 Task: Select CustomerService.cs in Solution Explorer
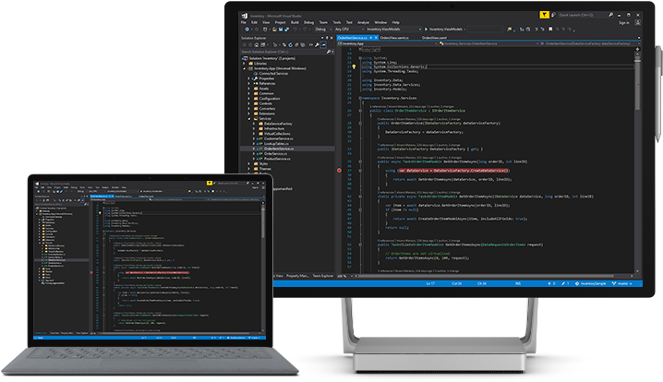[x=279, y=138]
